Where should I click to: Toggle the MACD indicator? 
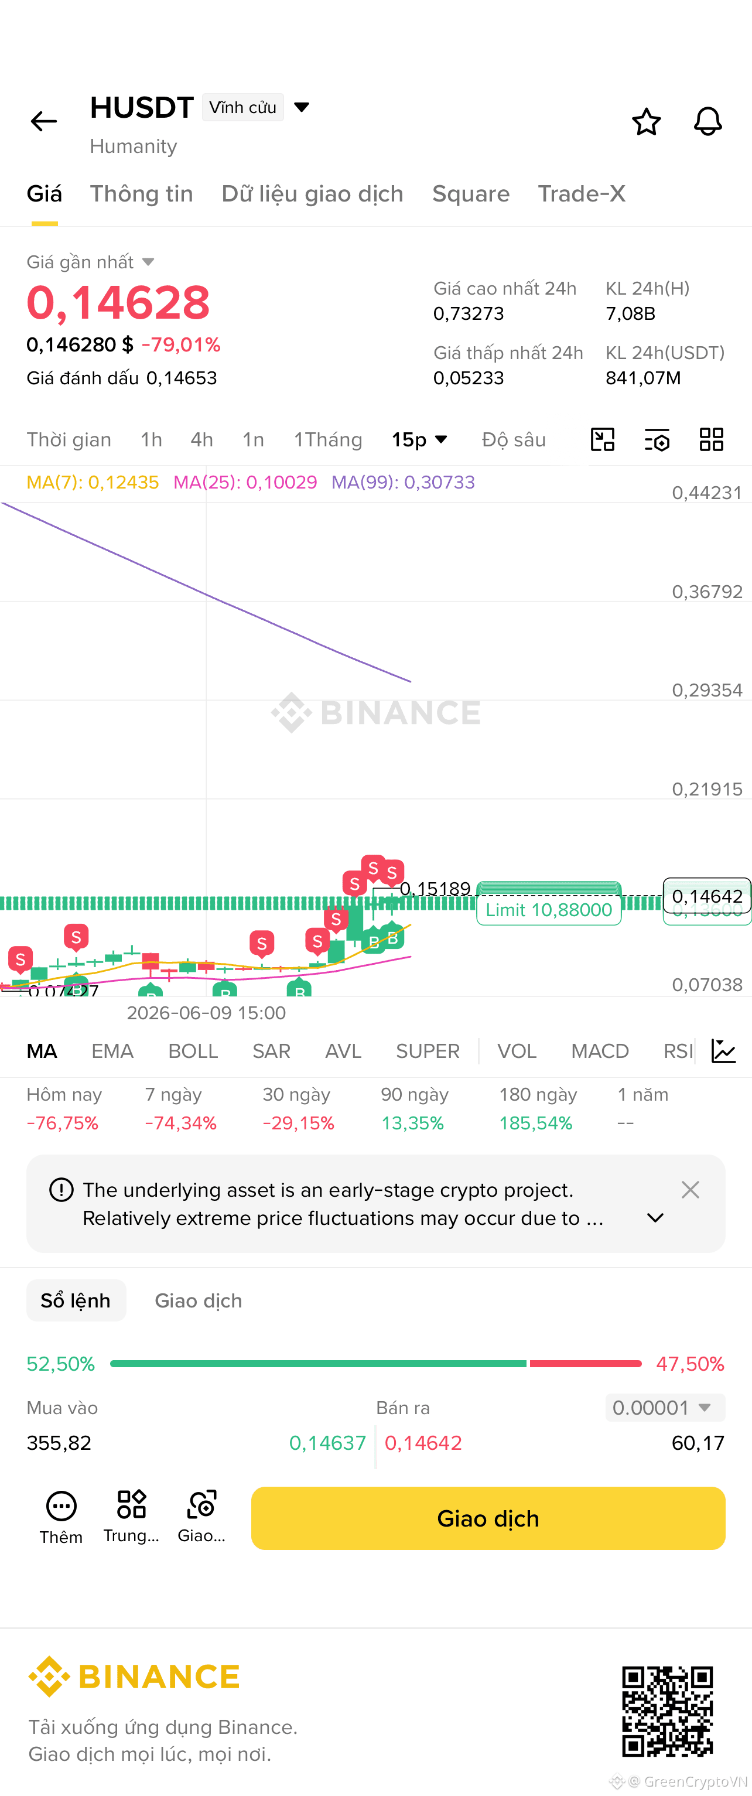point(599,1051)
